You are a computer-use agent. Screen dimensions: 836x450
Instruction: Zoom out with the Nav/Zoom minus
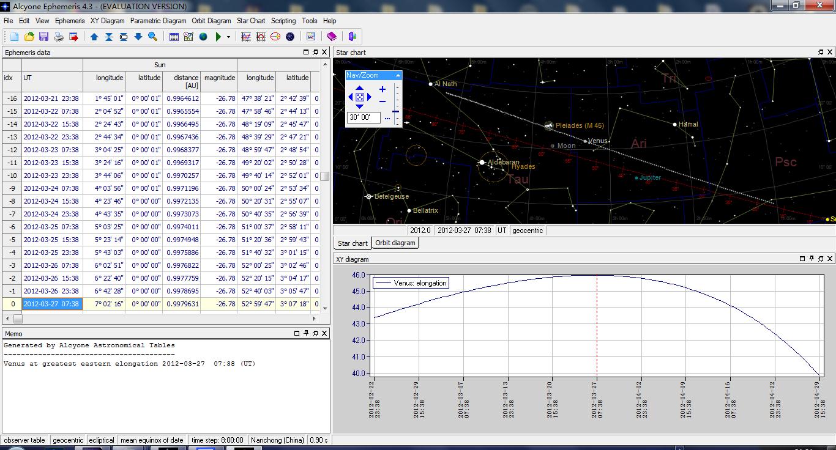point(383,101)
